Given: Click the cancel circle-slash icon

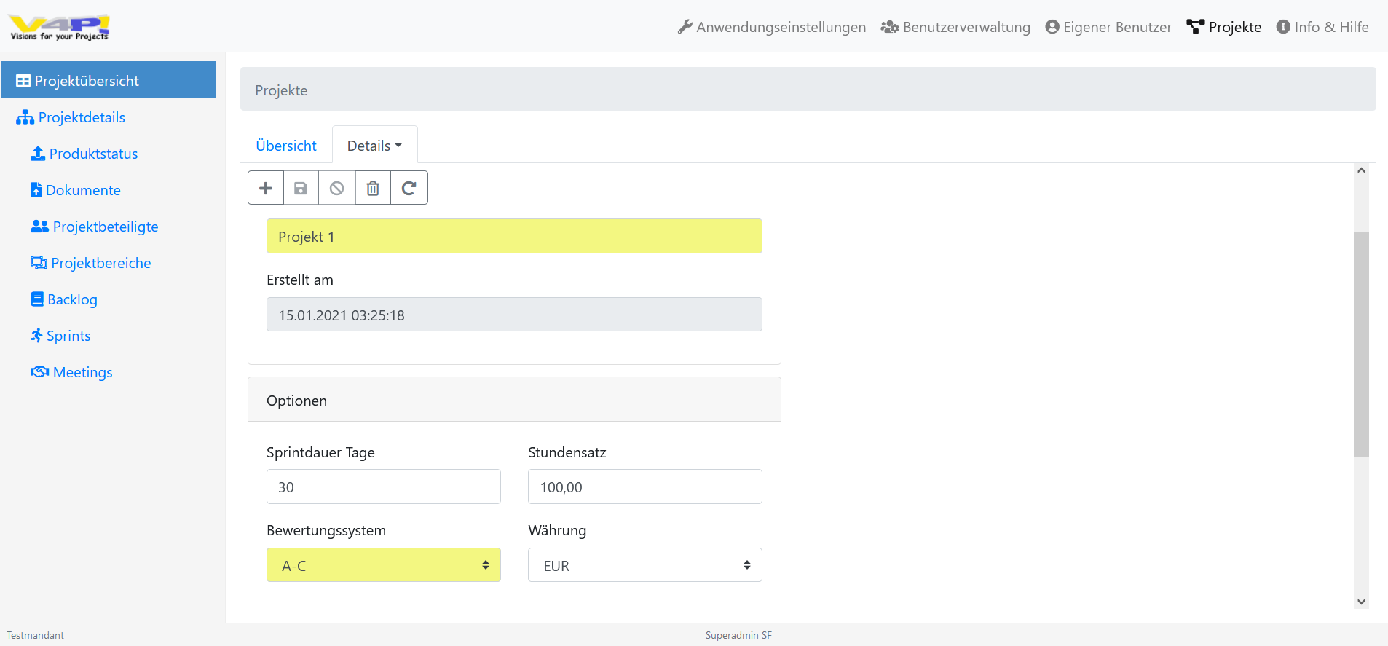Looking at the screenshot, I should (x=336, y=188).
